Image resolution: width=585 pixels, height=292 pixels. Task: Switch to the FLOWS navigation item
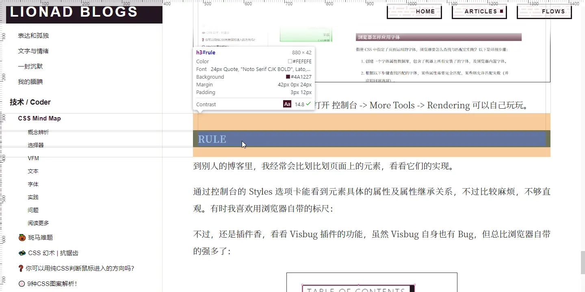(x=554, y=11)
